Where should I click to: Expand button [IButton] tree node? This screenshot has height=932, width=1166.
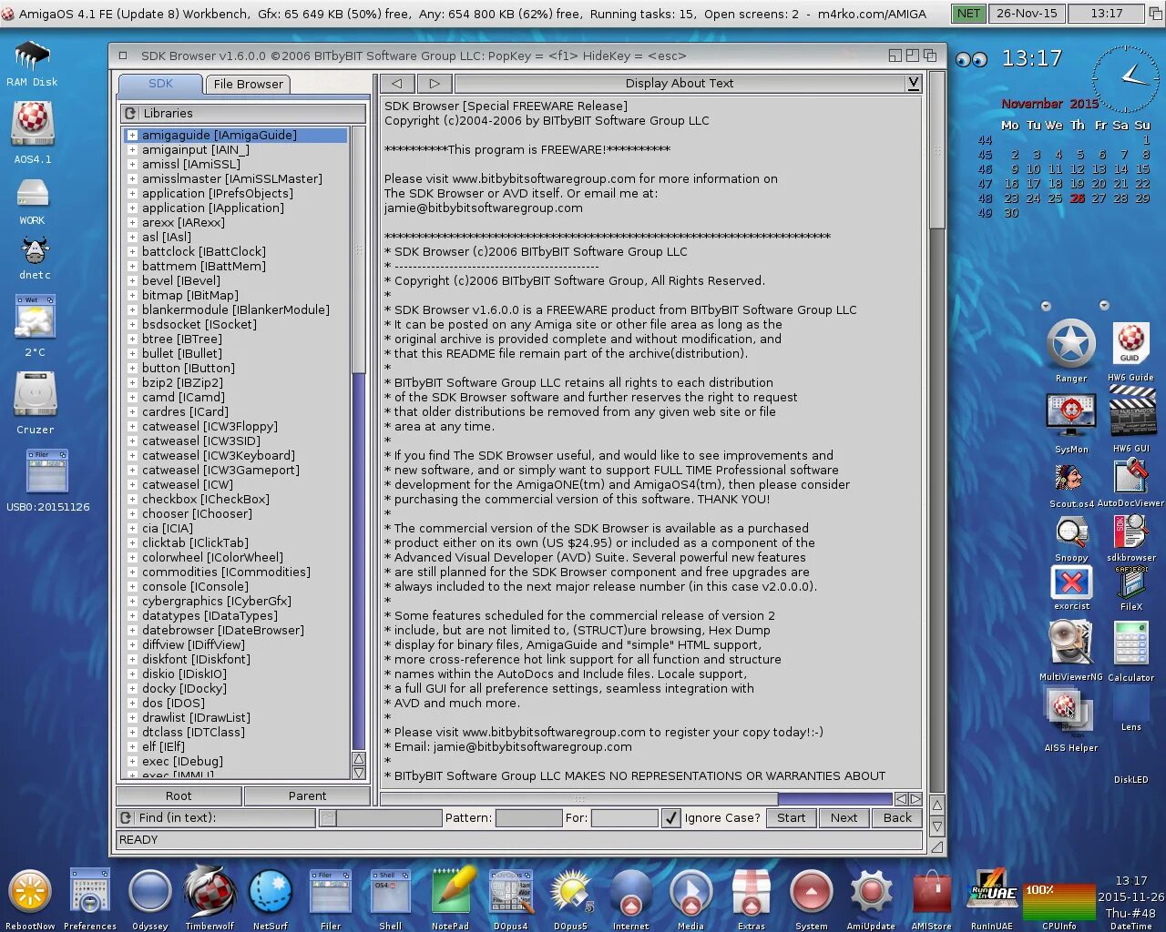132,368
